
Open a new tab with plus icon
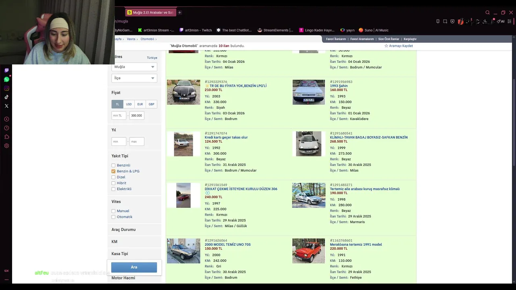(x=179, y=12)
